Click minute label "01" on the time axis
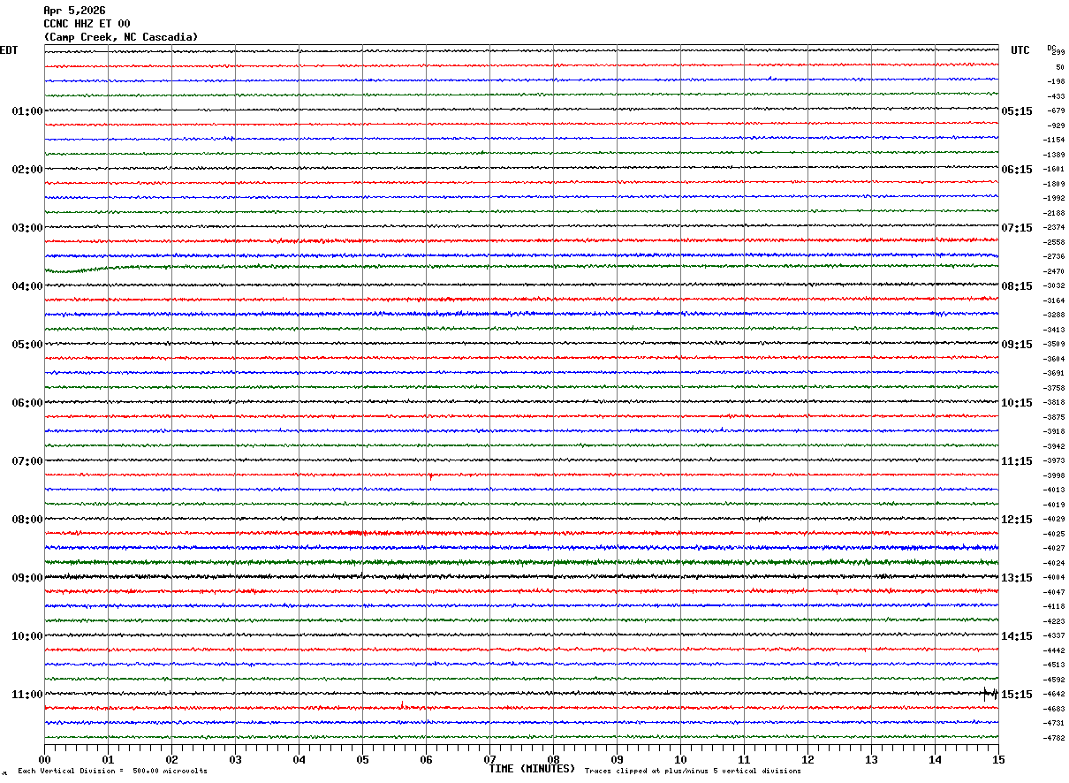The width and height of the screenshot is (1069, 783). point(108,759)
